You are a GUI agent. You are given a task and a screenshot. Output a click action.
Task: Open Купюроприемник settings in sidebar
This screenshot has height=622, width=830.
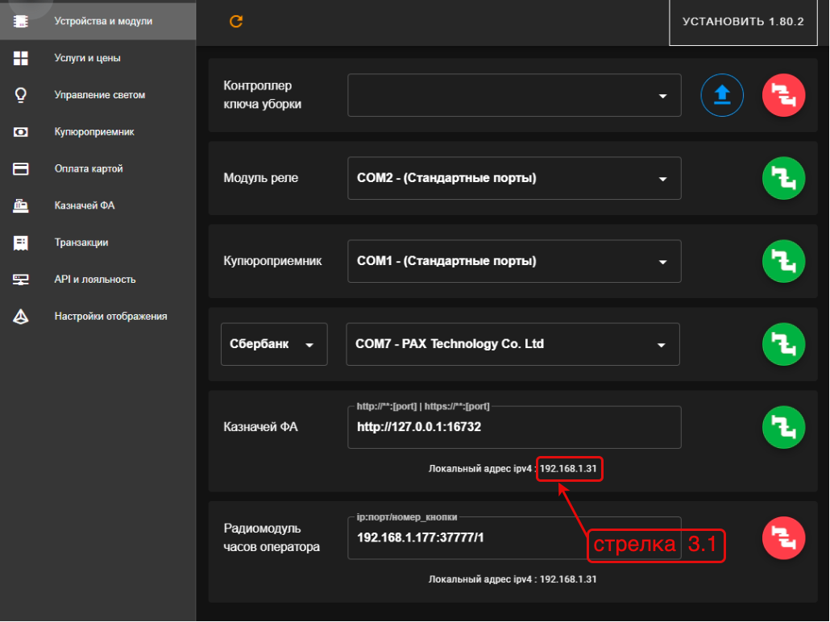click(x=98, y=132)
